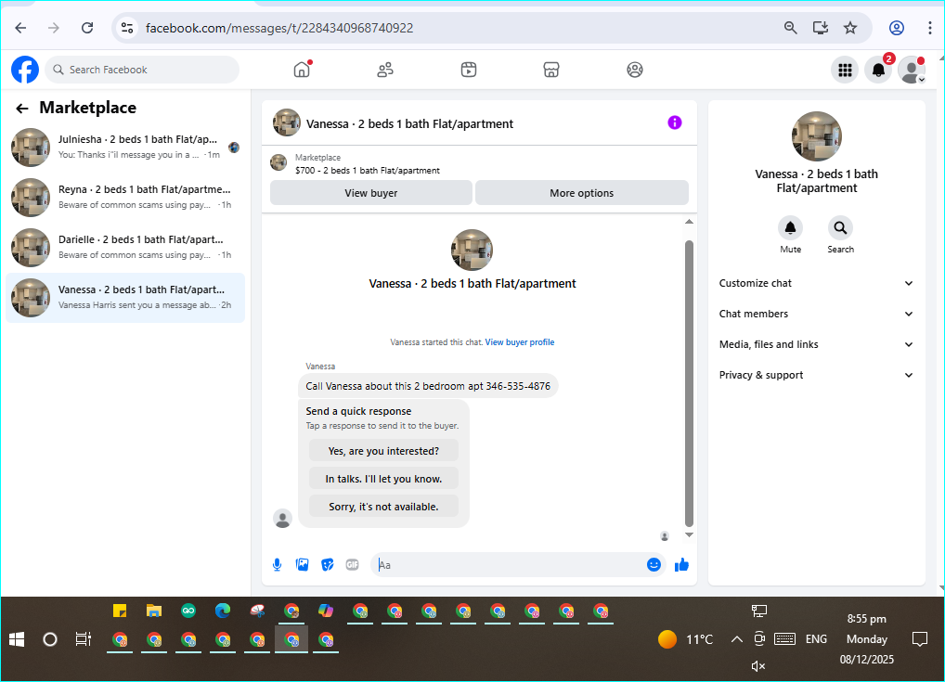Select the Vanessa conversation in list
Image resolution: width=945 pixels, height=682 pixels.
[x=125, y=298]
